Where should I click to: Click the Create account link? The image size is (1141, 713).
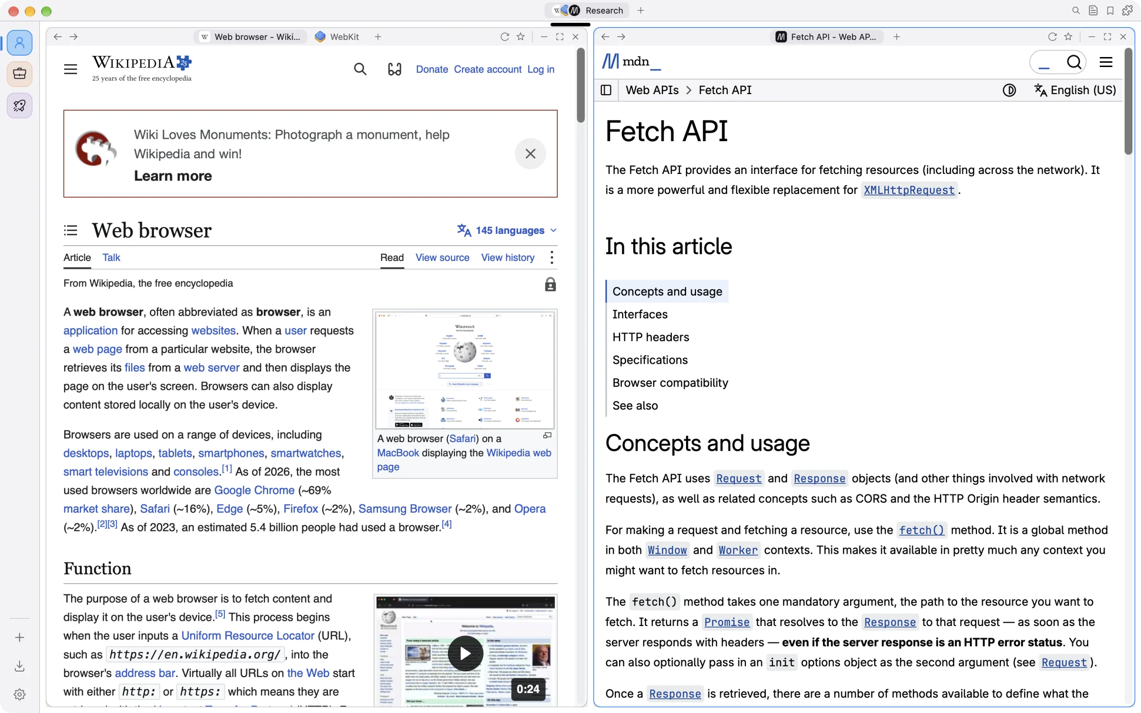(487, 69)
